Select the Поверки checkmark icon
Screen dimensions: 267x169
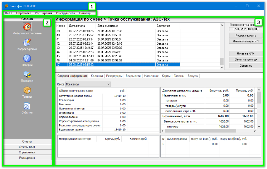point(27,58)
